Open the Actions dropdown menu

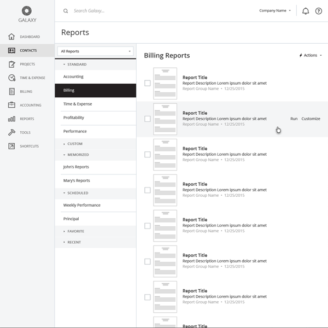pyautogui.click(x=311, y=55)
